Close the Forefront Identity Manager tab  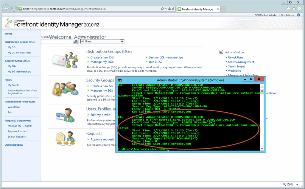218,9
